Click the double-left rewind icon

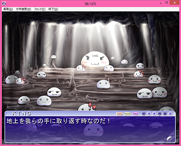click(x=144, y=114)
